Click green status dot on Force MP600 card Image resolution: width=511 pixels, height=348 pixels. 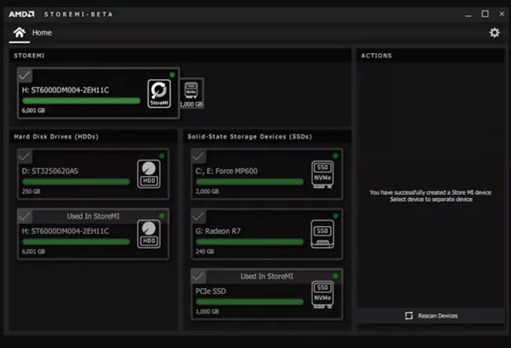[x=335, y=156]
